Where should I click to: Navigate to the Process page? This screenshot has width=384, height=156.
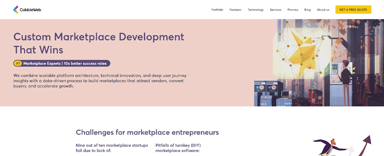(x=292, y=10)
